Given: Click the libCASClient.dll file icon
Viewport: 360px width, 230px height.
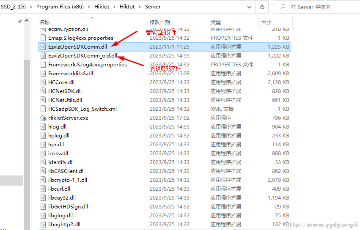Looking at the screenshot, I should coord(43,171).
